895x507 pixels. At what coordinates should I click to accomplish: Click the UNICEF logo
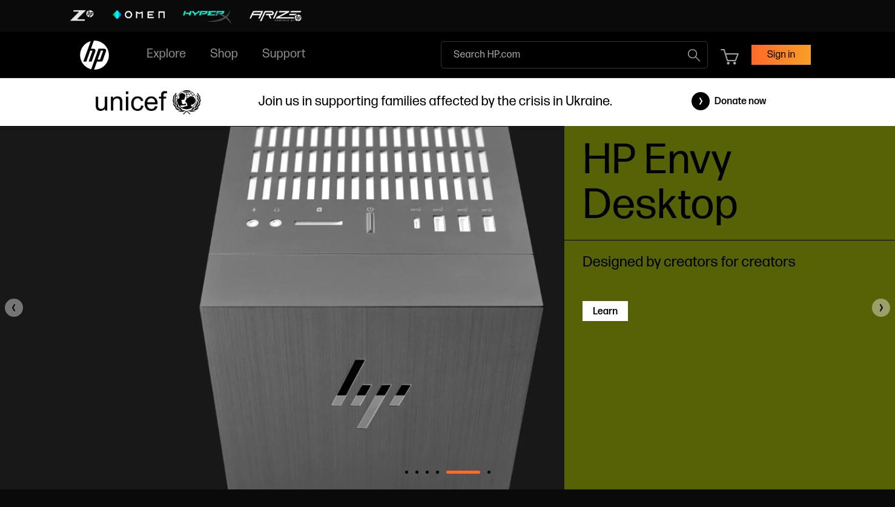coord(148,102)
